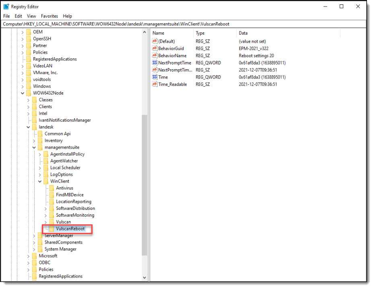Click the ab icon beside Time_Readable
The image size is (373, 288).
pos(155,84)
